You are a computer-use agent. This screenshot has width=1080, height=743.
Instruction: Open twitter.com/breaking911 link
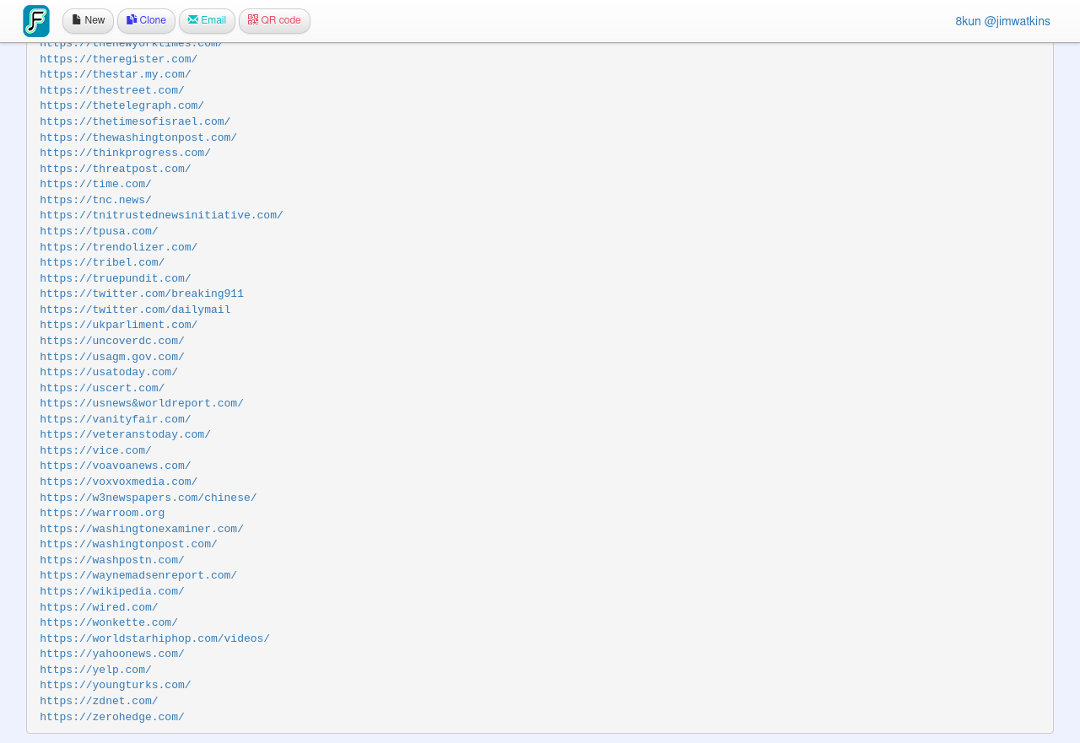pyautogui.click(x=142, y=294)
